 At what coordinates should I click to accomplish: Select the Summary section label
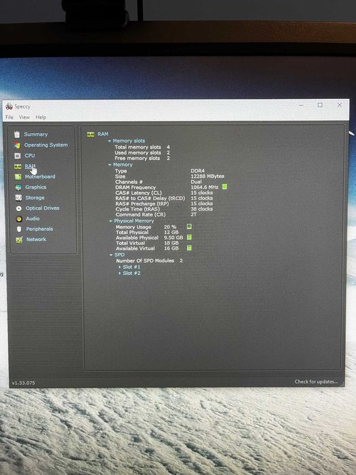[x=36, y=134]
